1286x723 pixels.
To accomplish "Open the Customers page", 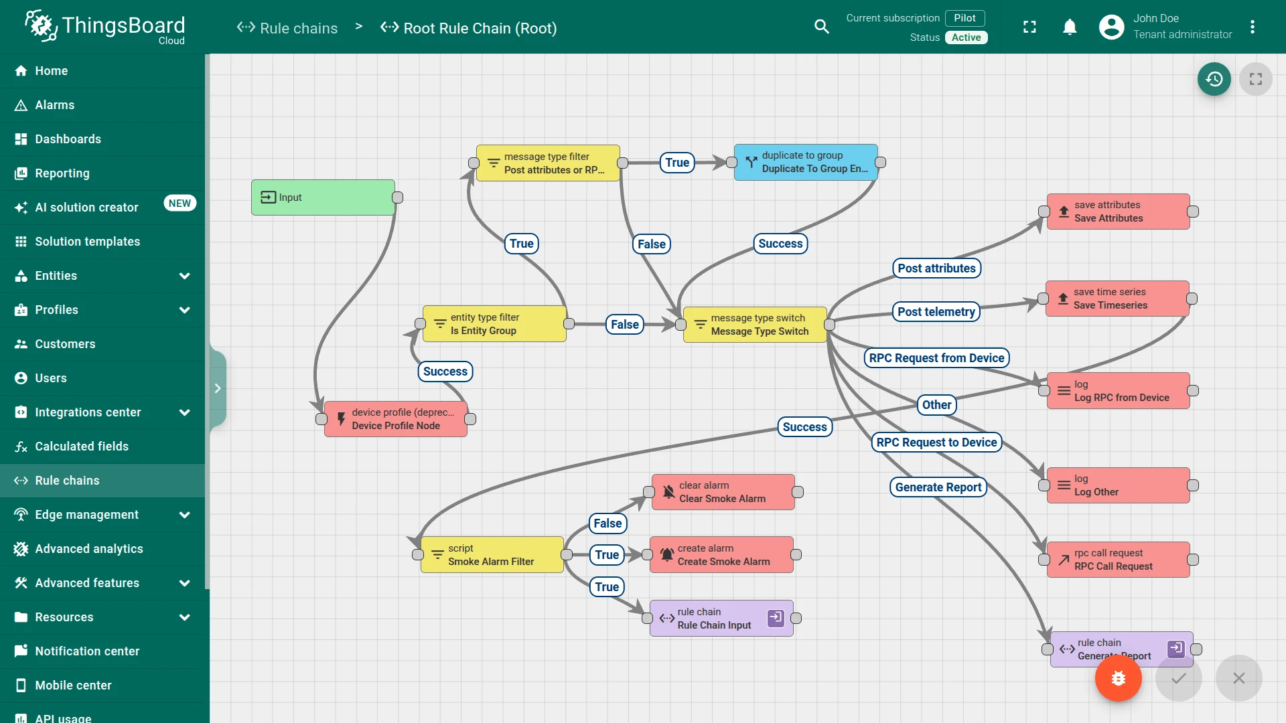I will [x=102, y=344].
